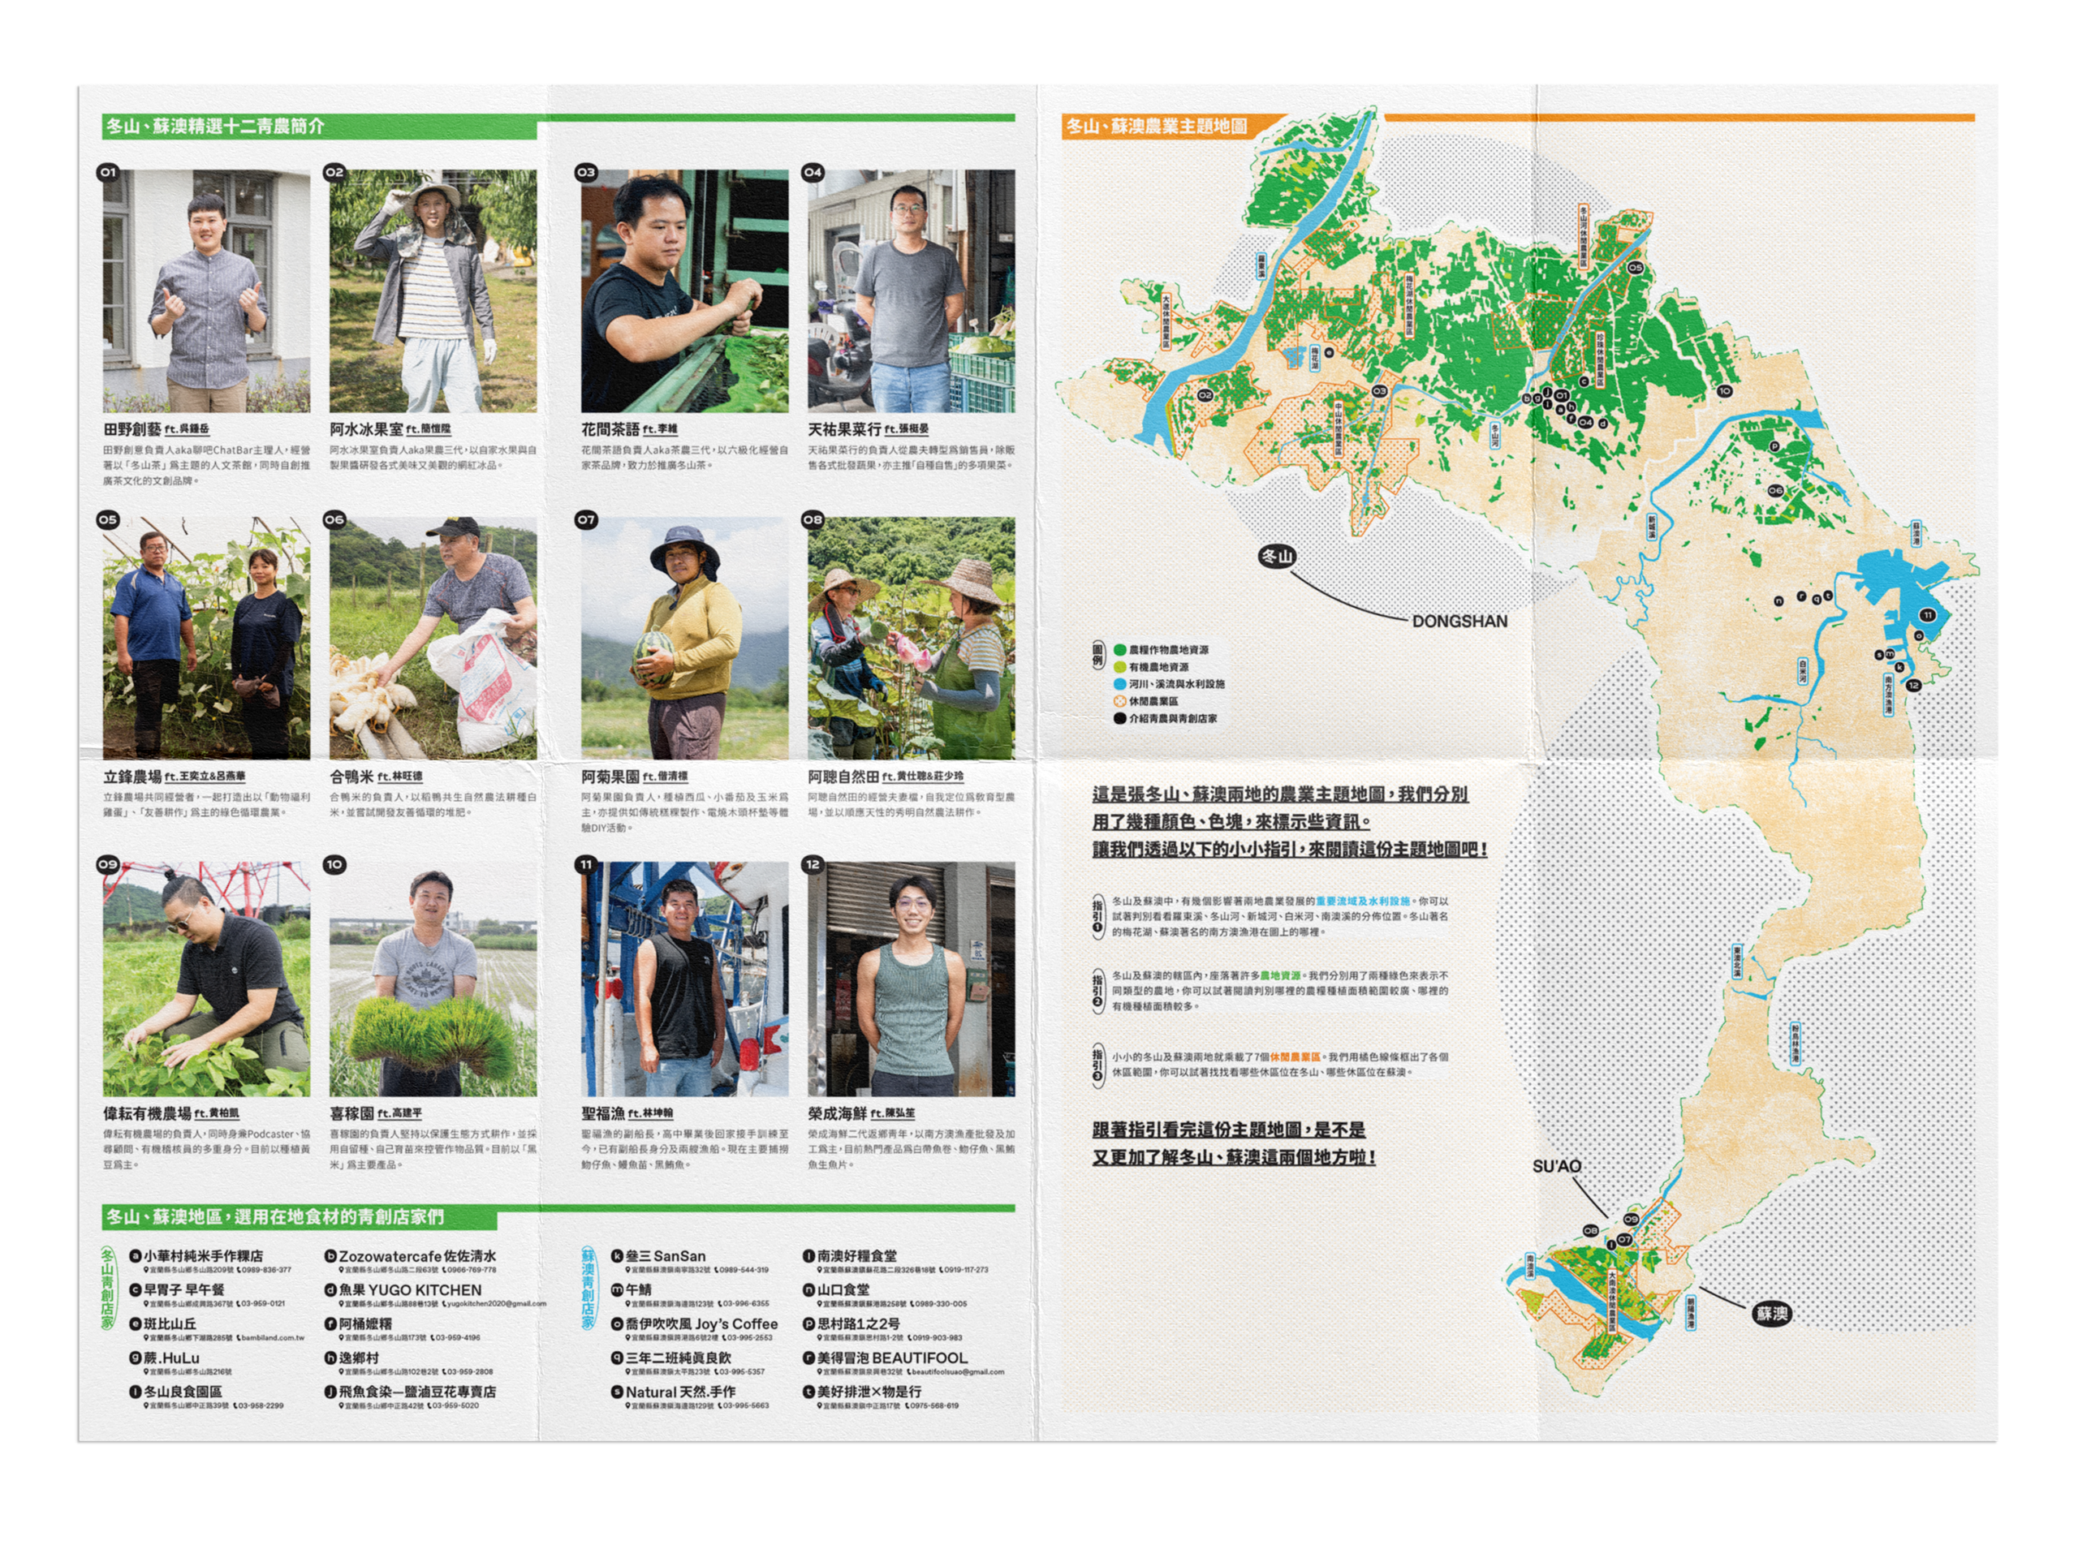2078x1558 pixels.
Task: Click letter k badge beside 叁三 SanSan
Action: (617, 1255)
